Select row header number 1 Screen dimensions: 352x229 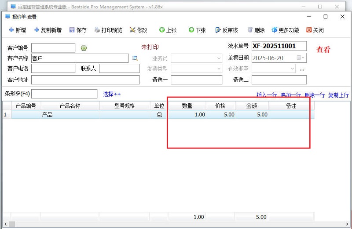pyautogui.click(x=7, y=115)
